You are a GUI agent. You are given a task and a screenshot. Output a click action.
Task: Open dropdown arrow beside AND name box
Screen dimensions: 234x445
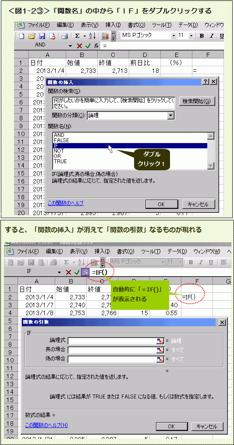70,45
